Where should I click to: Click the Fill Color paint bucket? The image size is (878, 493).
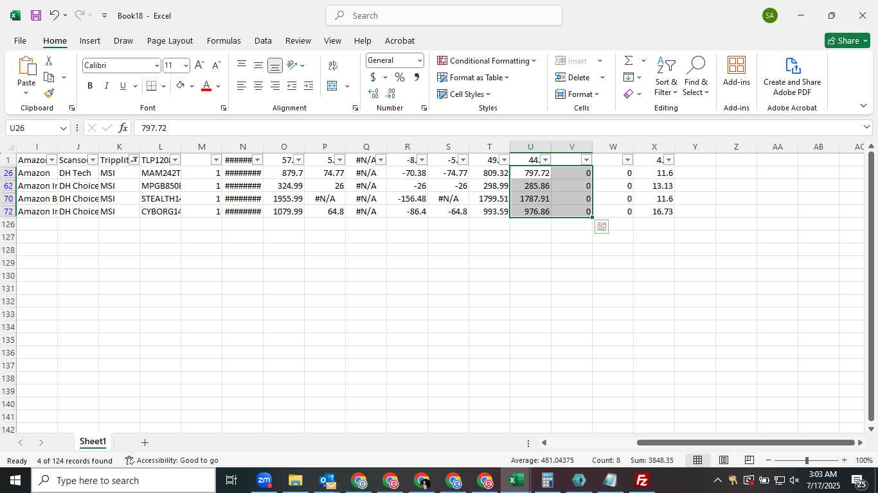pyautogui.click(x=181, y=86)
